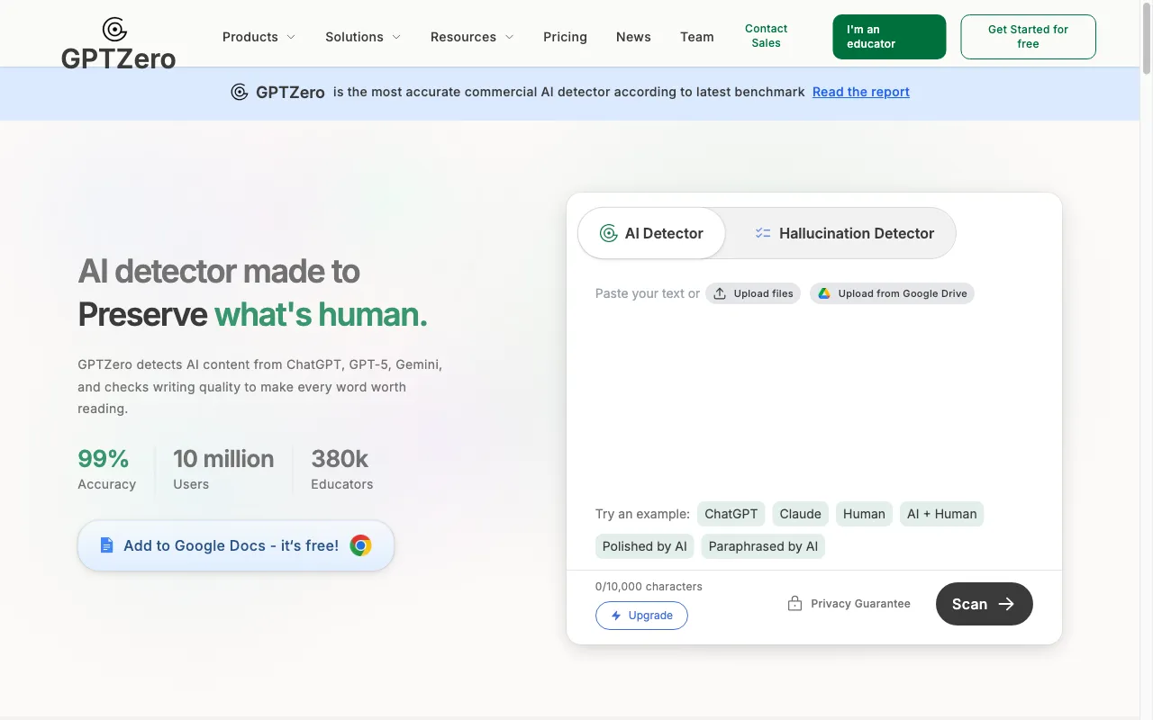Click the Contact Sales link
Screen dimensions: 1153x720
[x=767, y=36]
